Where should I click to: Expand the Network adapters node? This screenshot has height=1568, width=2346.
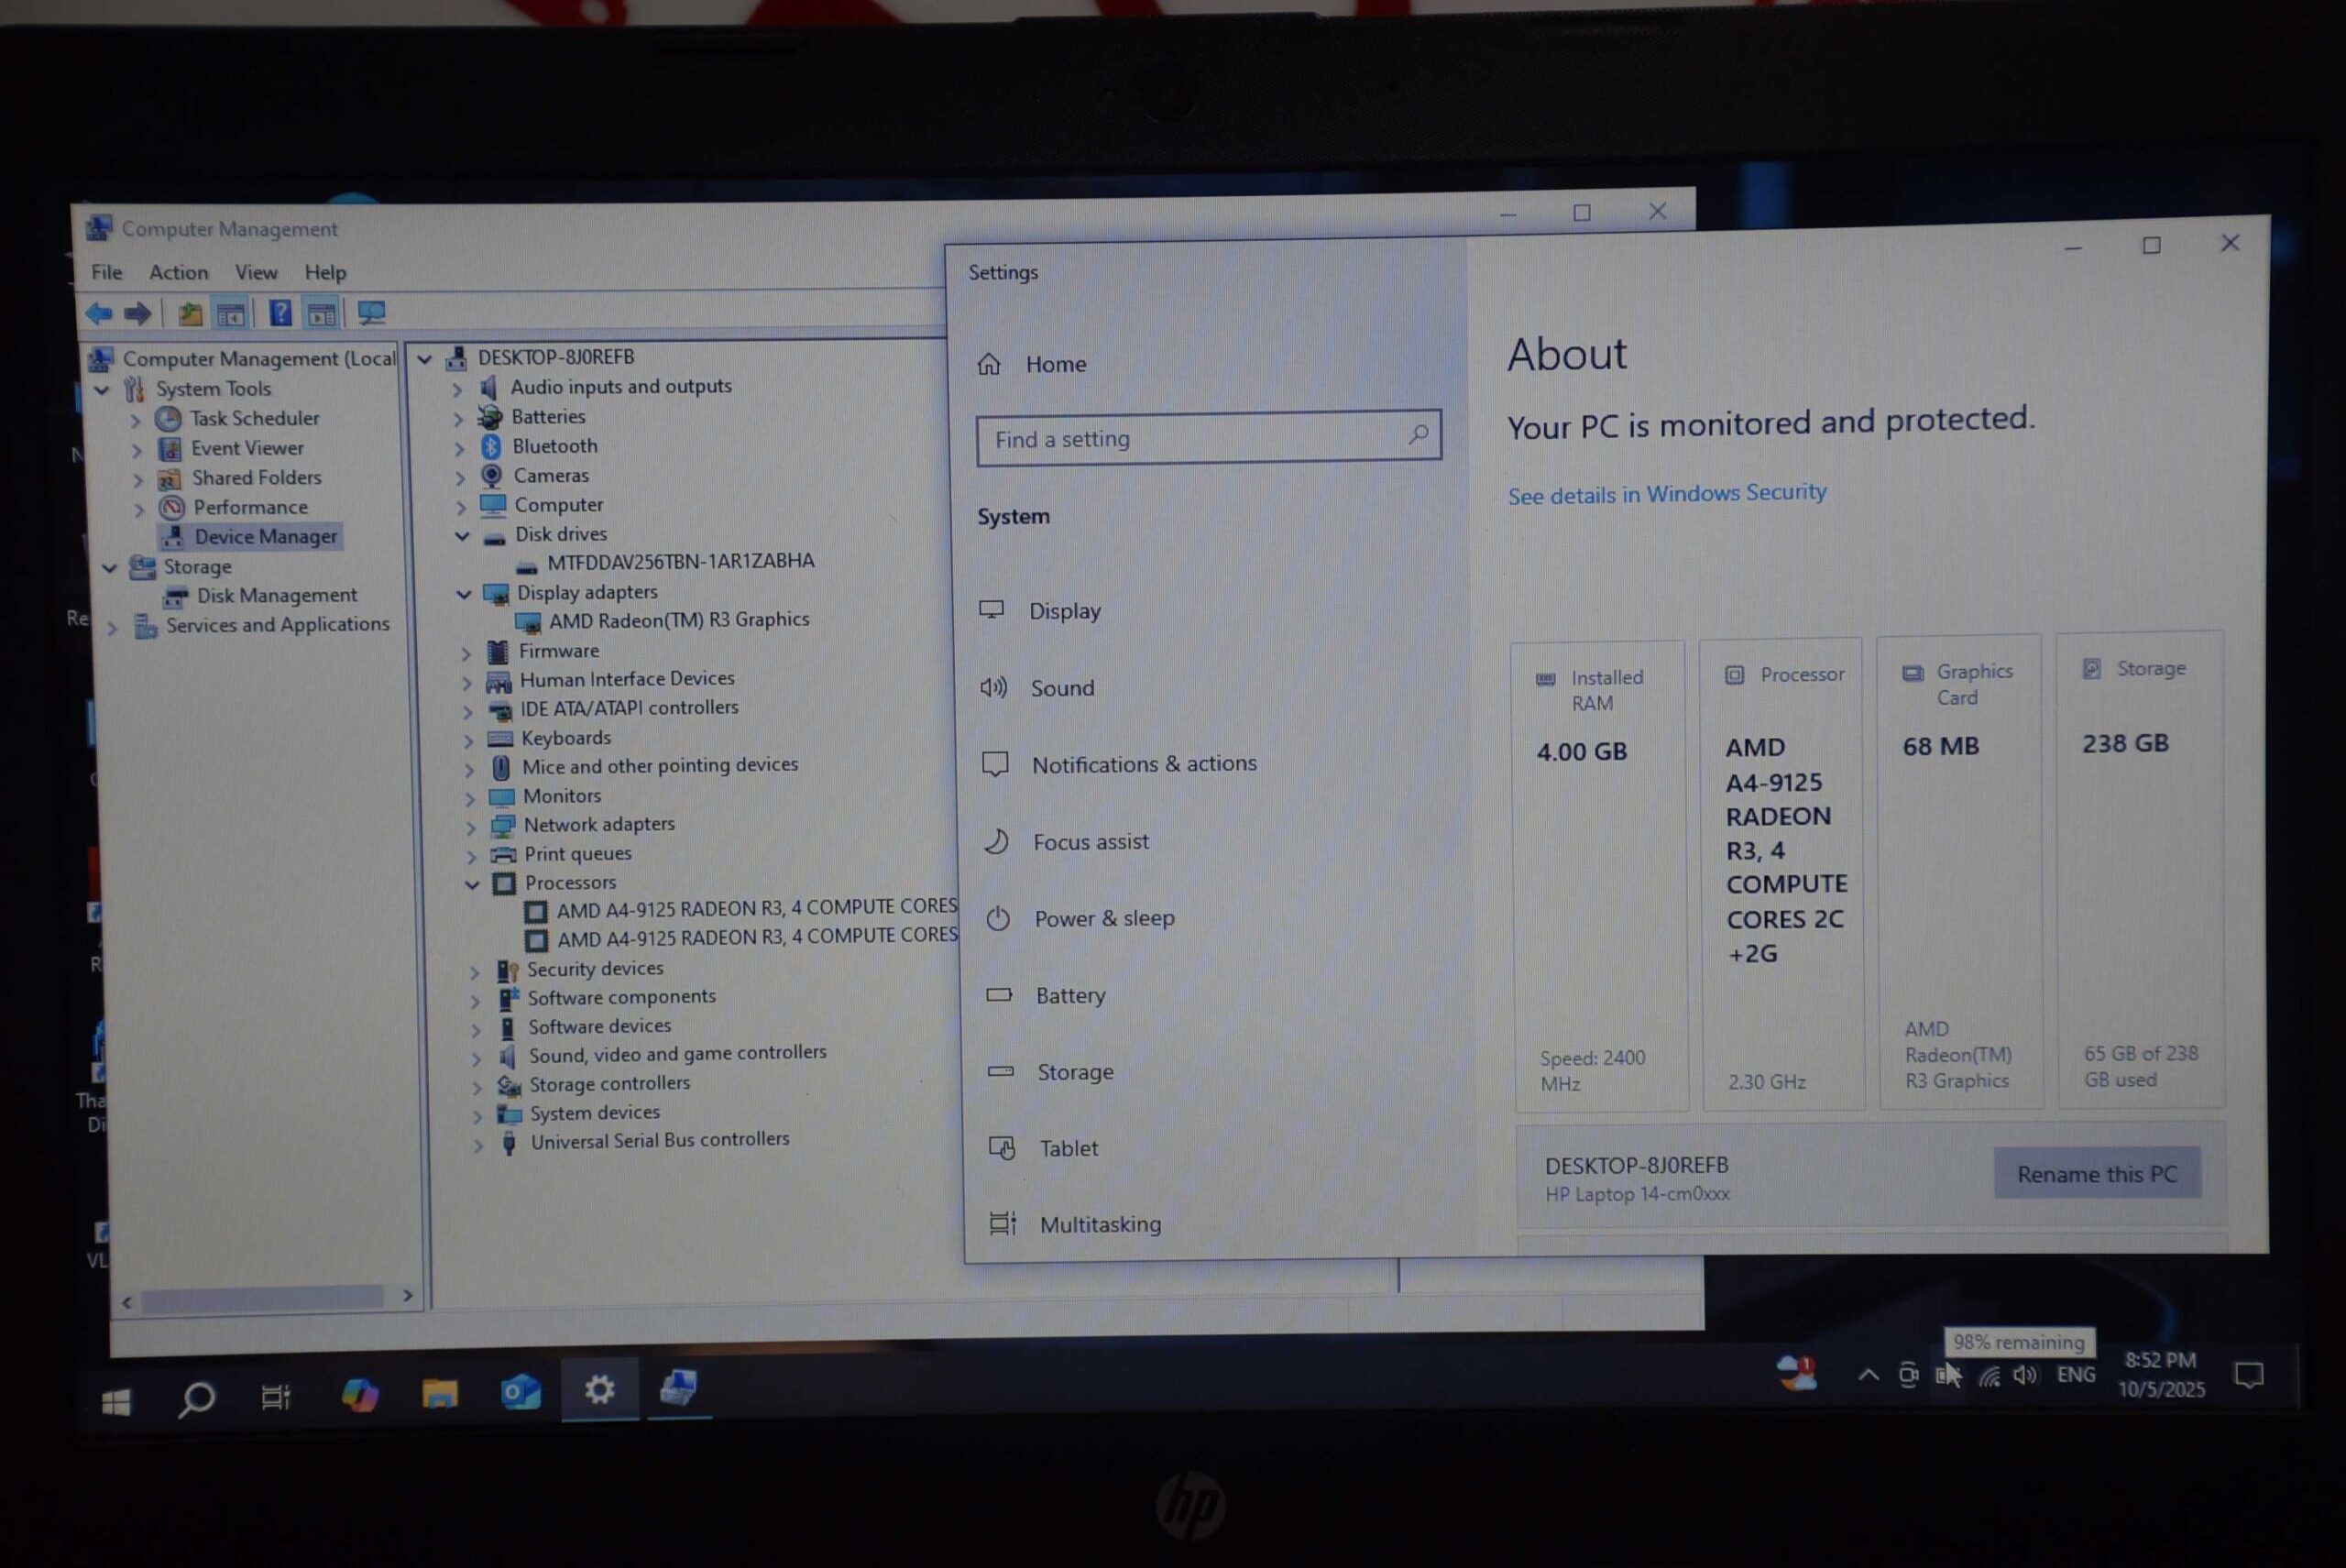(470, 827)
